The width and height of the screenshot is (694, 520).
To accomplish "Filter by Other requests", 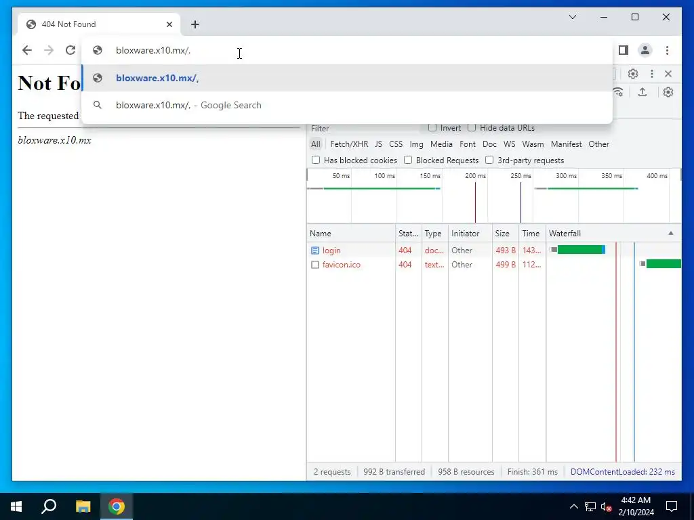I will [x=599, y=144].
